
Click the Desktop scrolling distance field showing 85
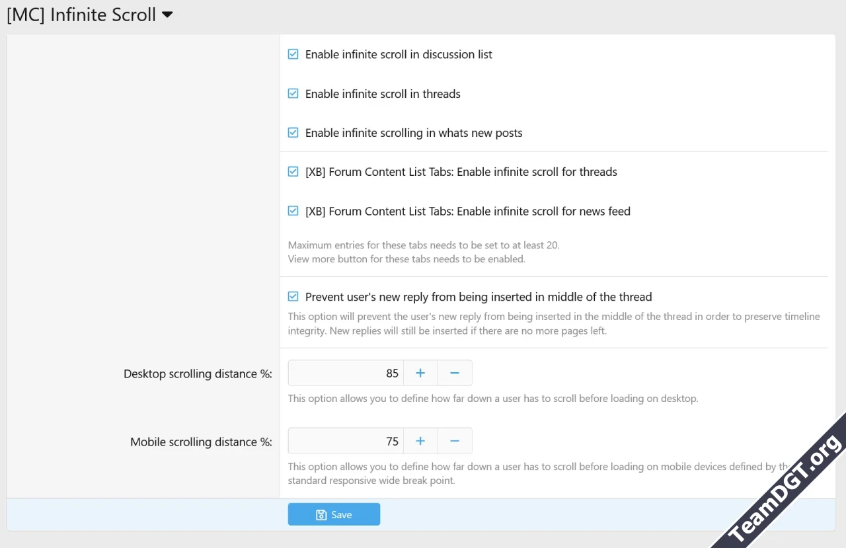(x=346, y=373)
